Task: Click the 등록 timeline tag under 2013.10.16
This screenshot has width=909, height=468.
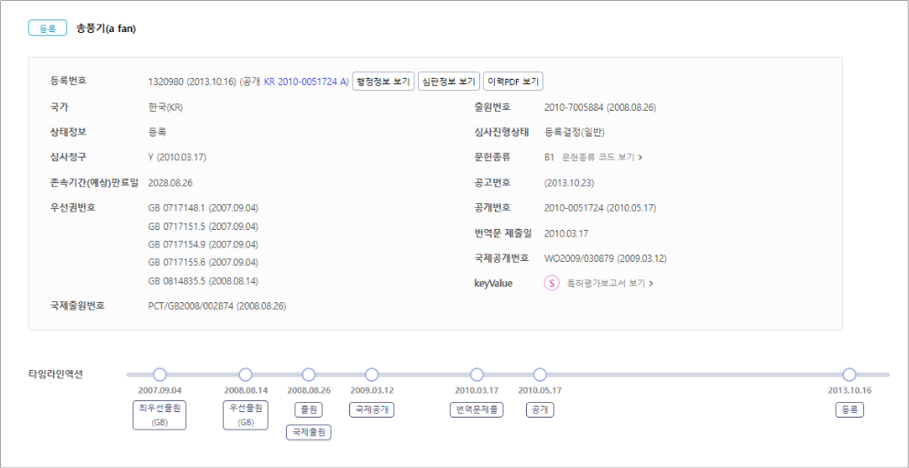Action: [x=849, y=409]
